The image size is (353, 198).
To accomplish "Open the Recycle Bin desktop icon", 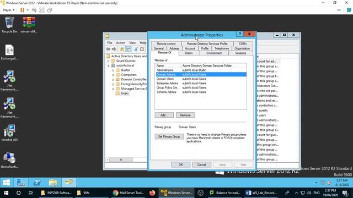I will coord(9,25).
